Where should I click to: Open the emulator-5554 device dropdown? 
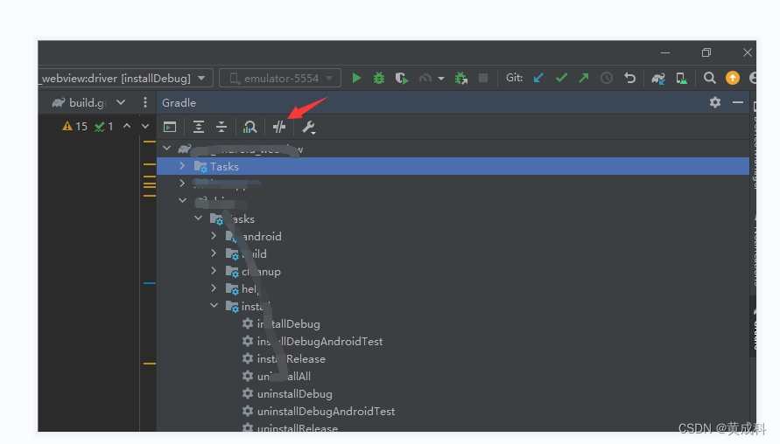click(280, 78)
